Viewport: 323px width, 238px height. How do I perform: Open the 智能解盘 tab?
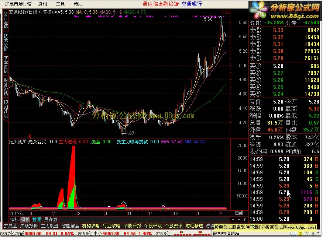click(70, 226)
